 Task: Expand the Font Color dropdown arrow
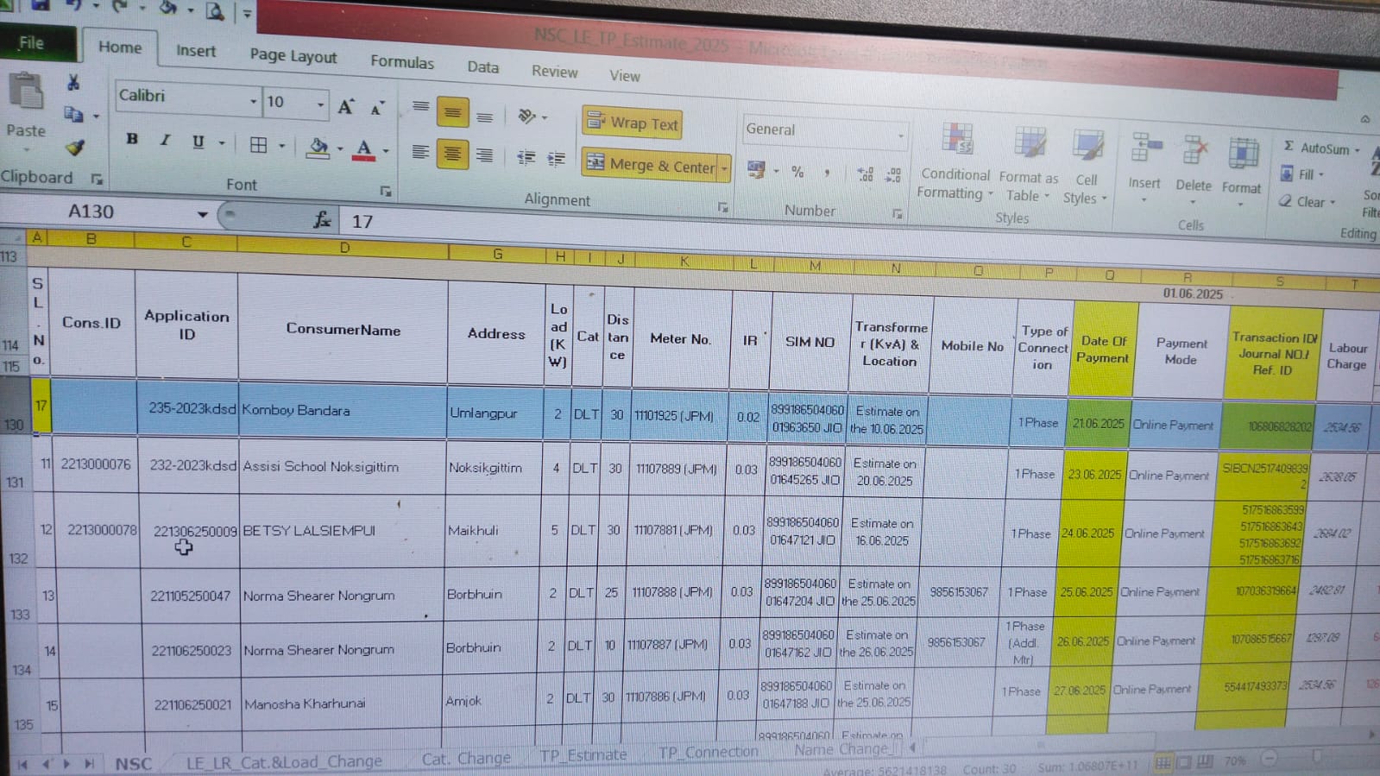click(386, 151)
